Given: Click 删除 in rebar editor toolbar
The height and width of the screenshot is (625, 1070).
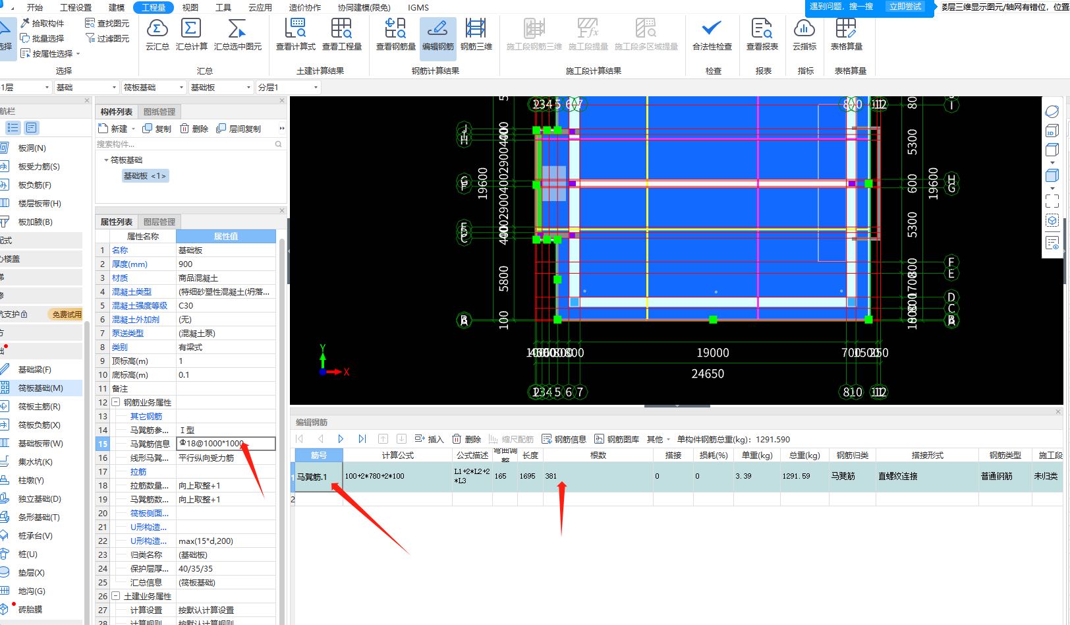Looking at the screenshot, I should tap(466, 439).
